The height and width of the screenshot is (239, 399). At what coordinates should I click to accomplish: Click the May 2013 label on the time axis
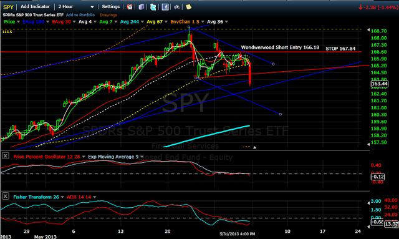(x=46, y=237)
